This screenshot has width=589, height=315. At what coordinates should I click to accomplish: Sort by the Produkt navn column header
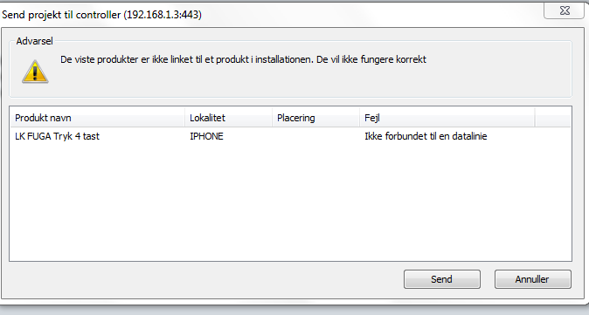97,118
